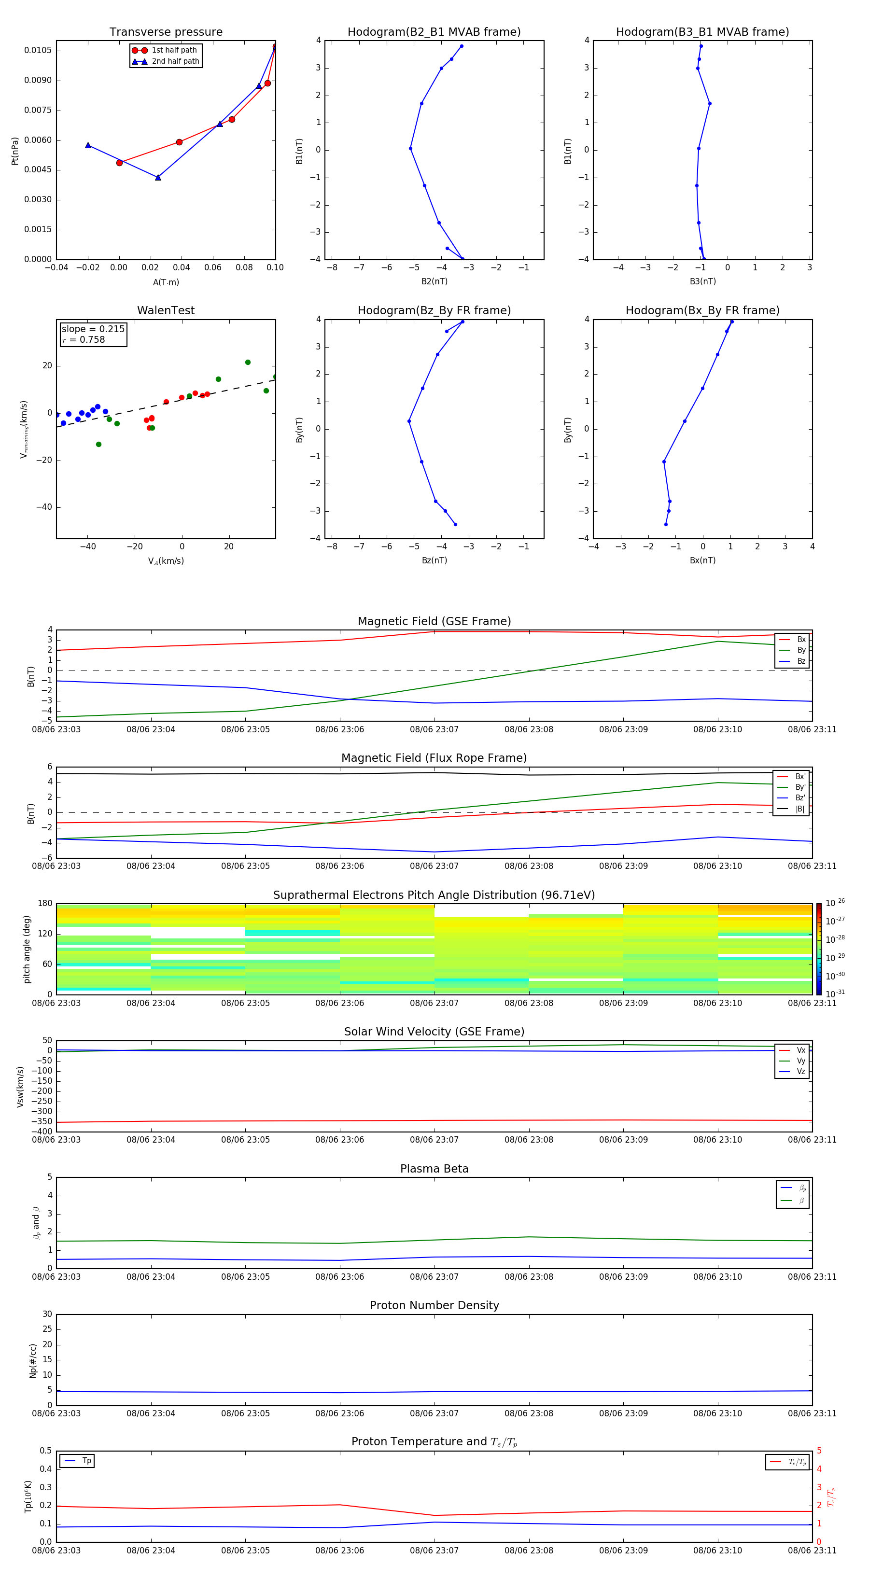Click the WalenTest plot title
869x1593 pixels.
pyautogui.click(x=166, y=310)
